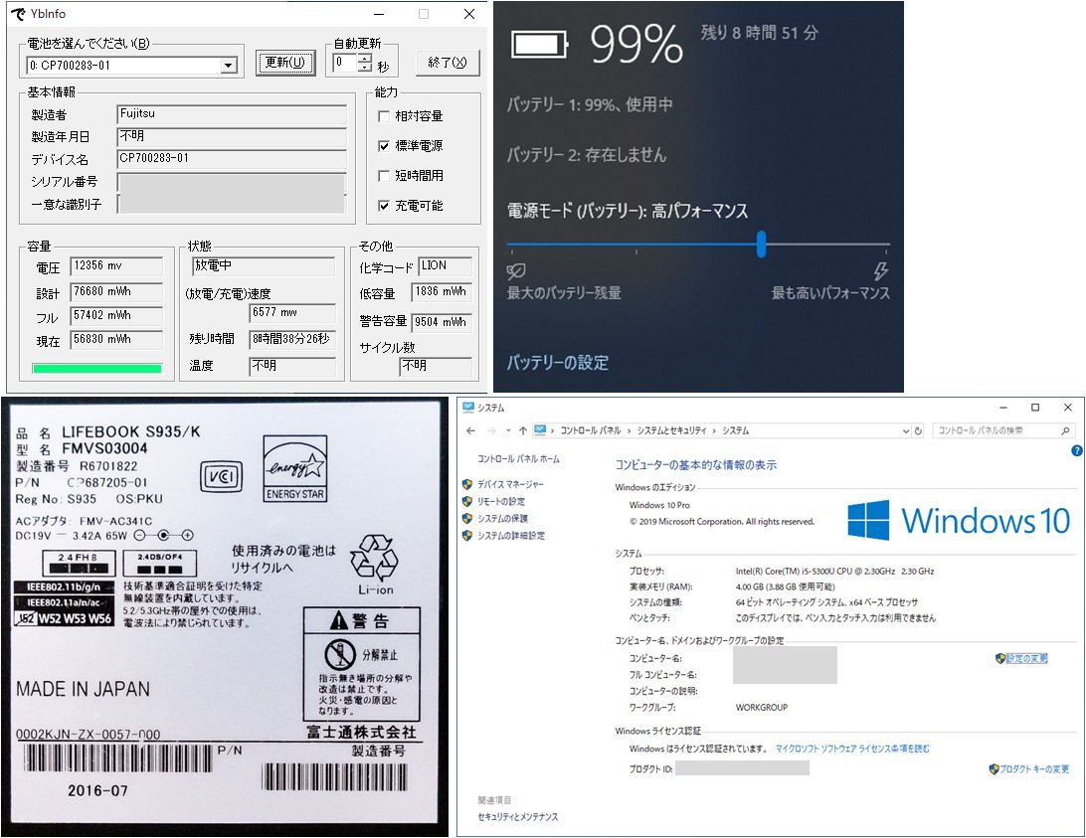Image resolution: width=1086 pixels, height=838 pixels.
Task: Click the デバイス名 field CP700283-01
Action: tap(232, 159)
